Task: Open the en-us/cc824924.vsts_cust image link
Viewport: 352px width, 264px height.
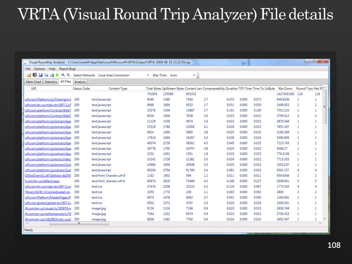Action: pyautogui.click(x=48, y=219)
